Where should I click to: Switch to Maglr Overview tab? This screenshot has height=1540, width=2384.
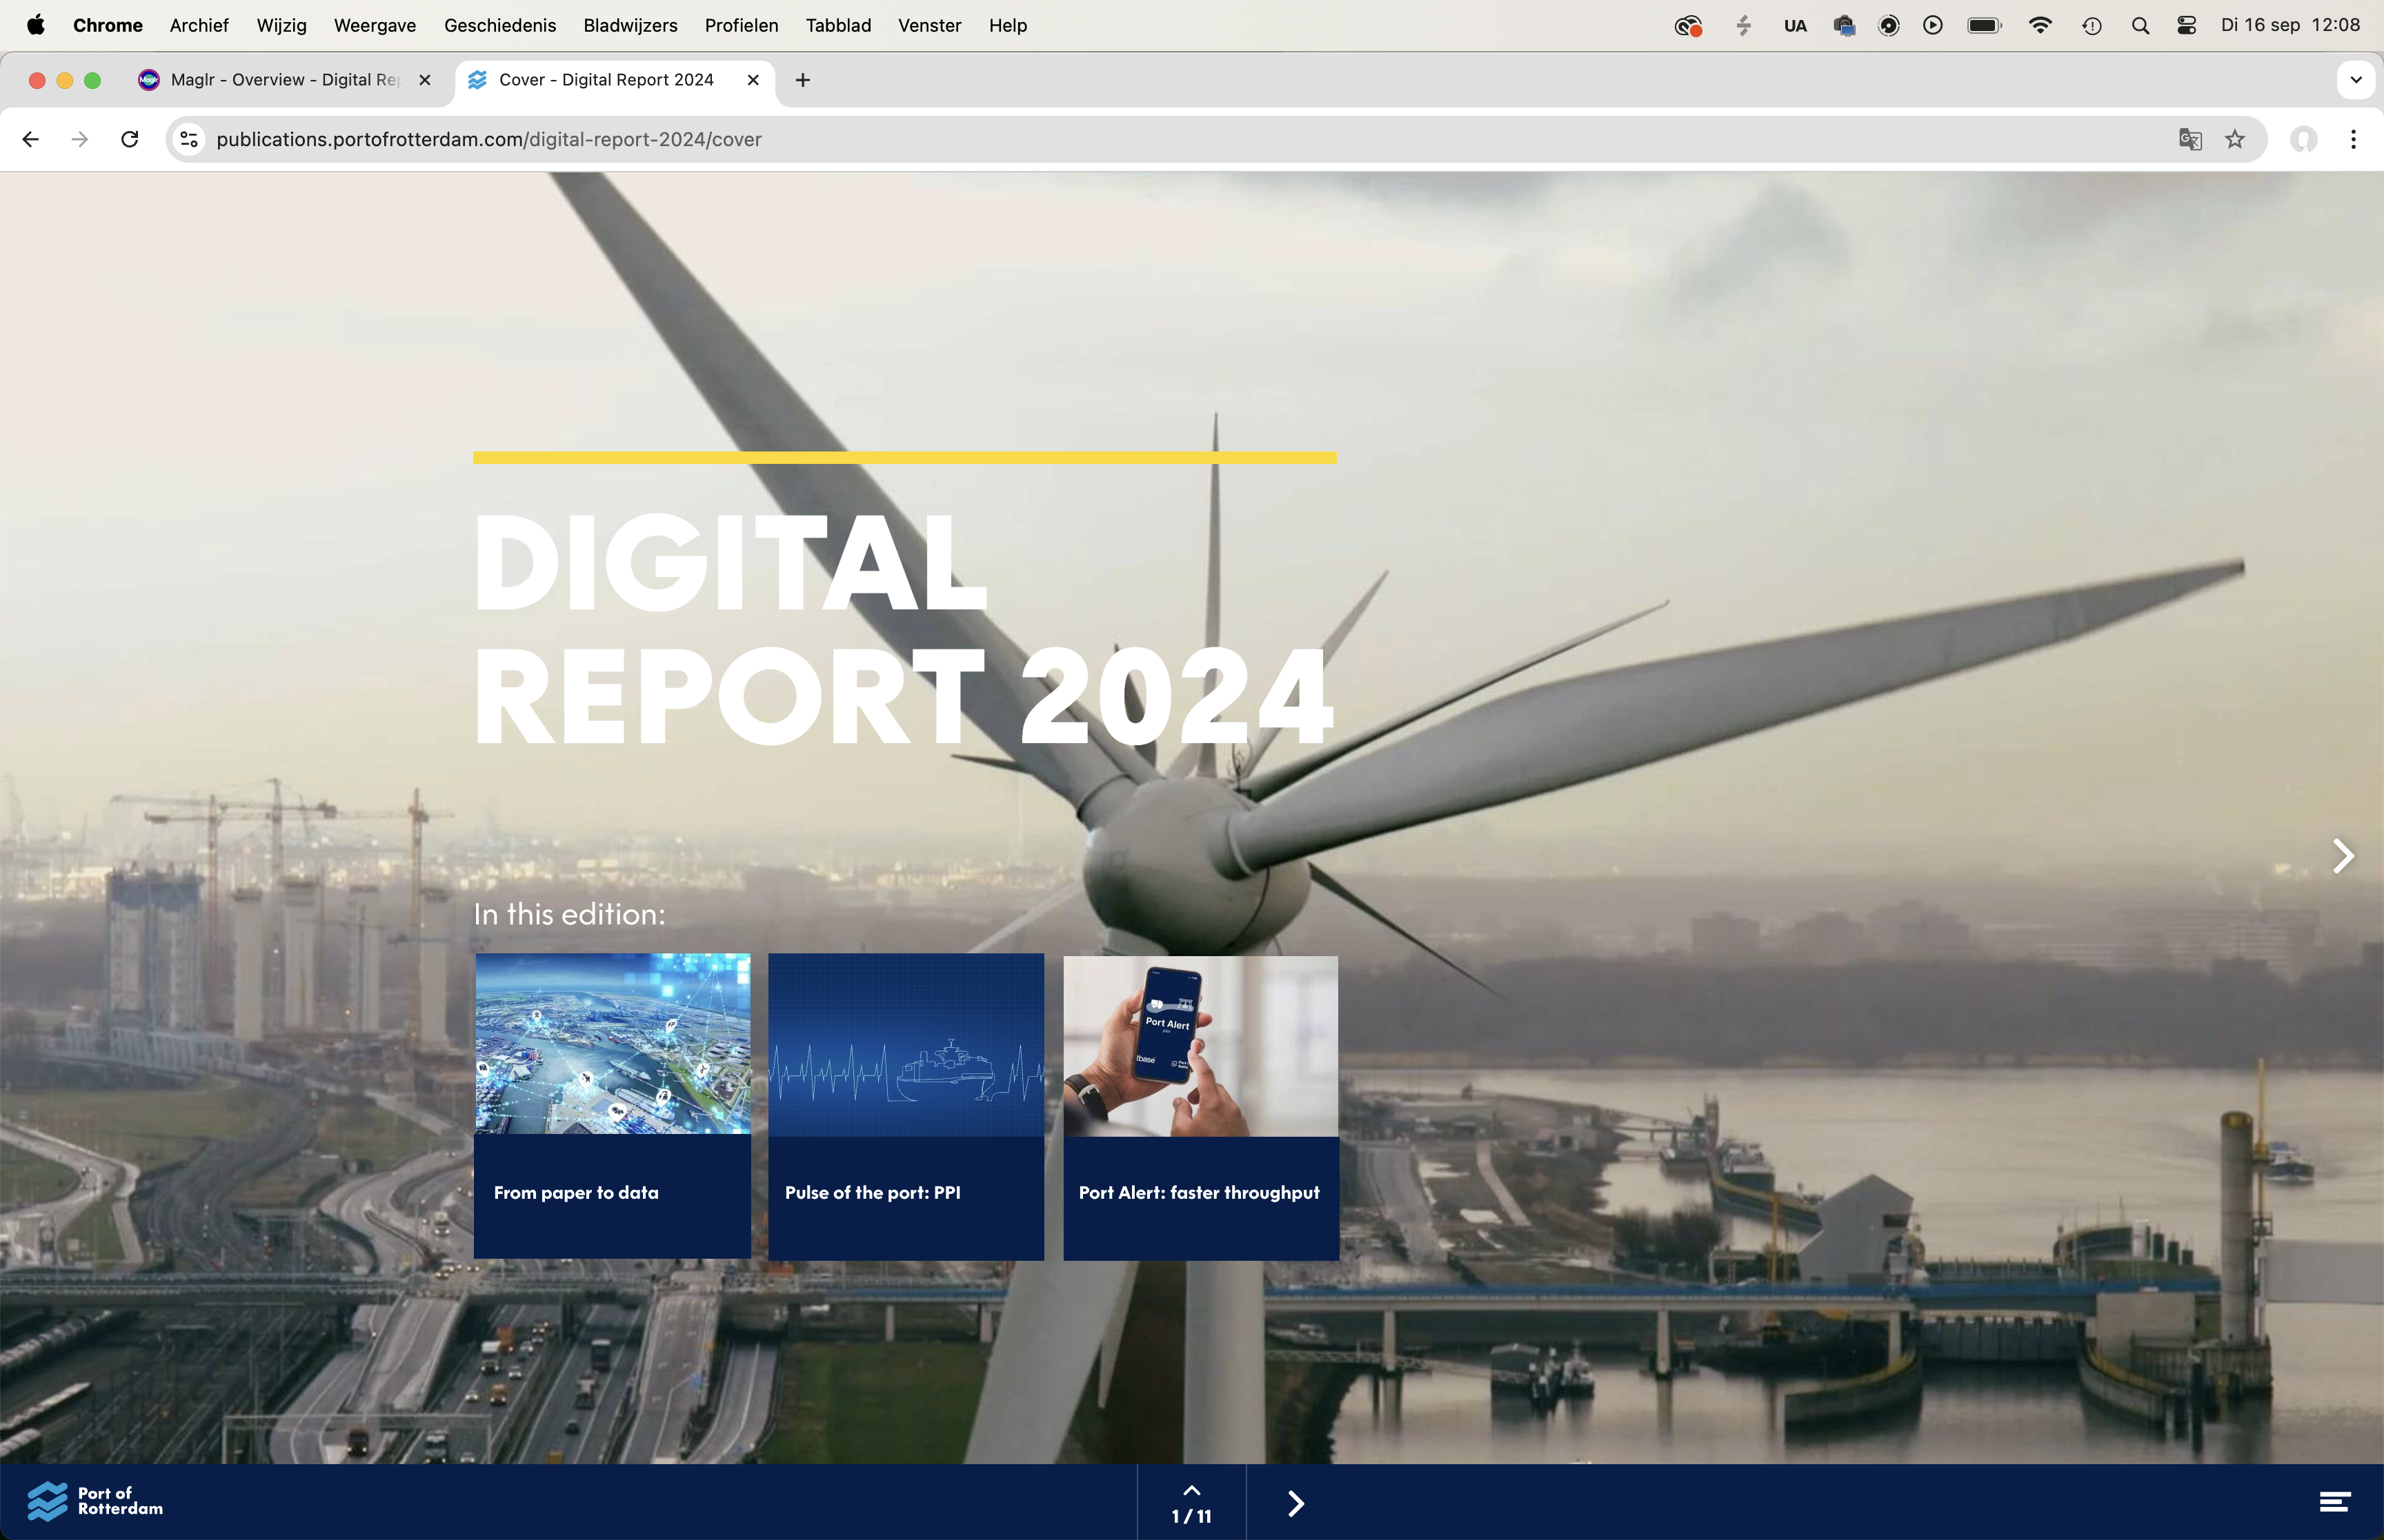(x=284, y=80)
